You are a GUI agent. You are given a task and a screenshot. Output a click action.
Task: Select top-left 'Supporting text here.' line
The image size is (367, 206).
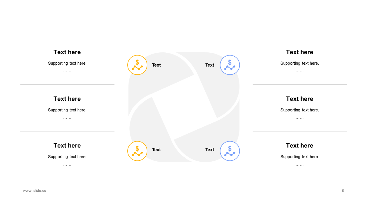click(x=67, y=63)
